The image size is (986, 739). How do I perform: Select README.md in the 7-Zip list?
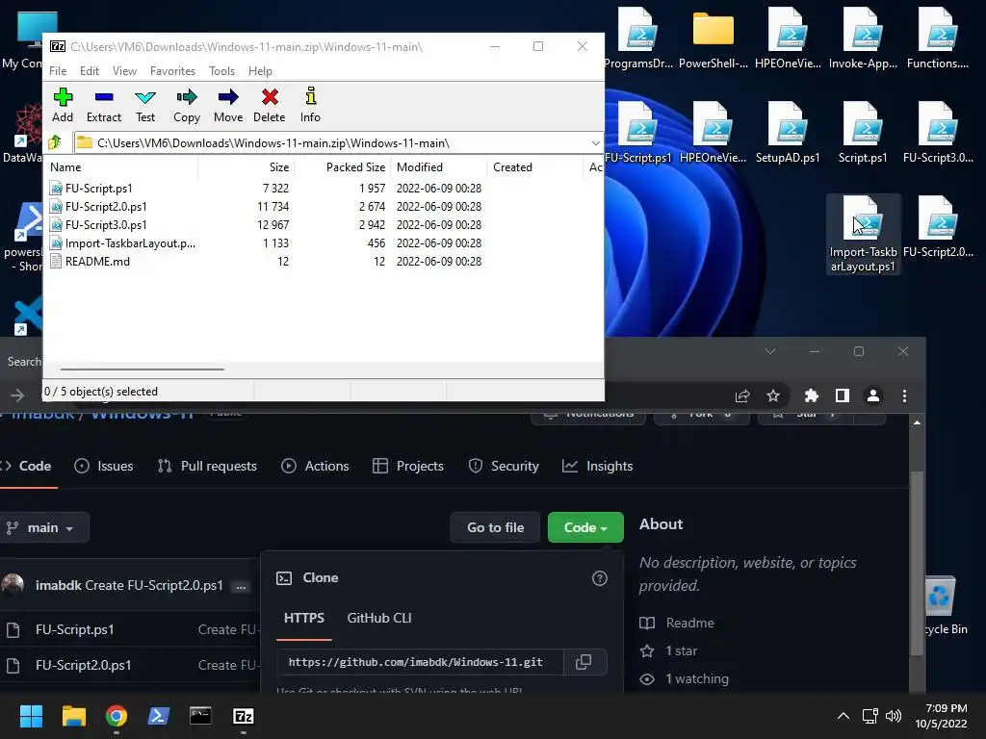(97, 262)
